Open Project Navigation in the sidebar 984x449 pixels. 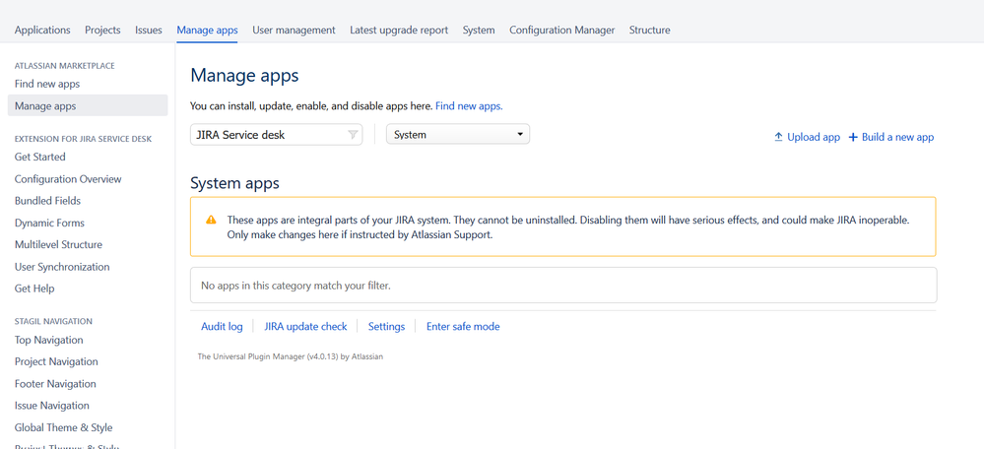point(56,361)
